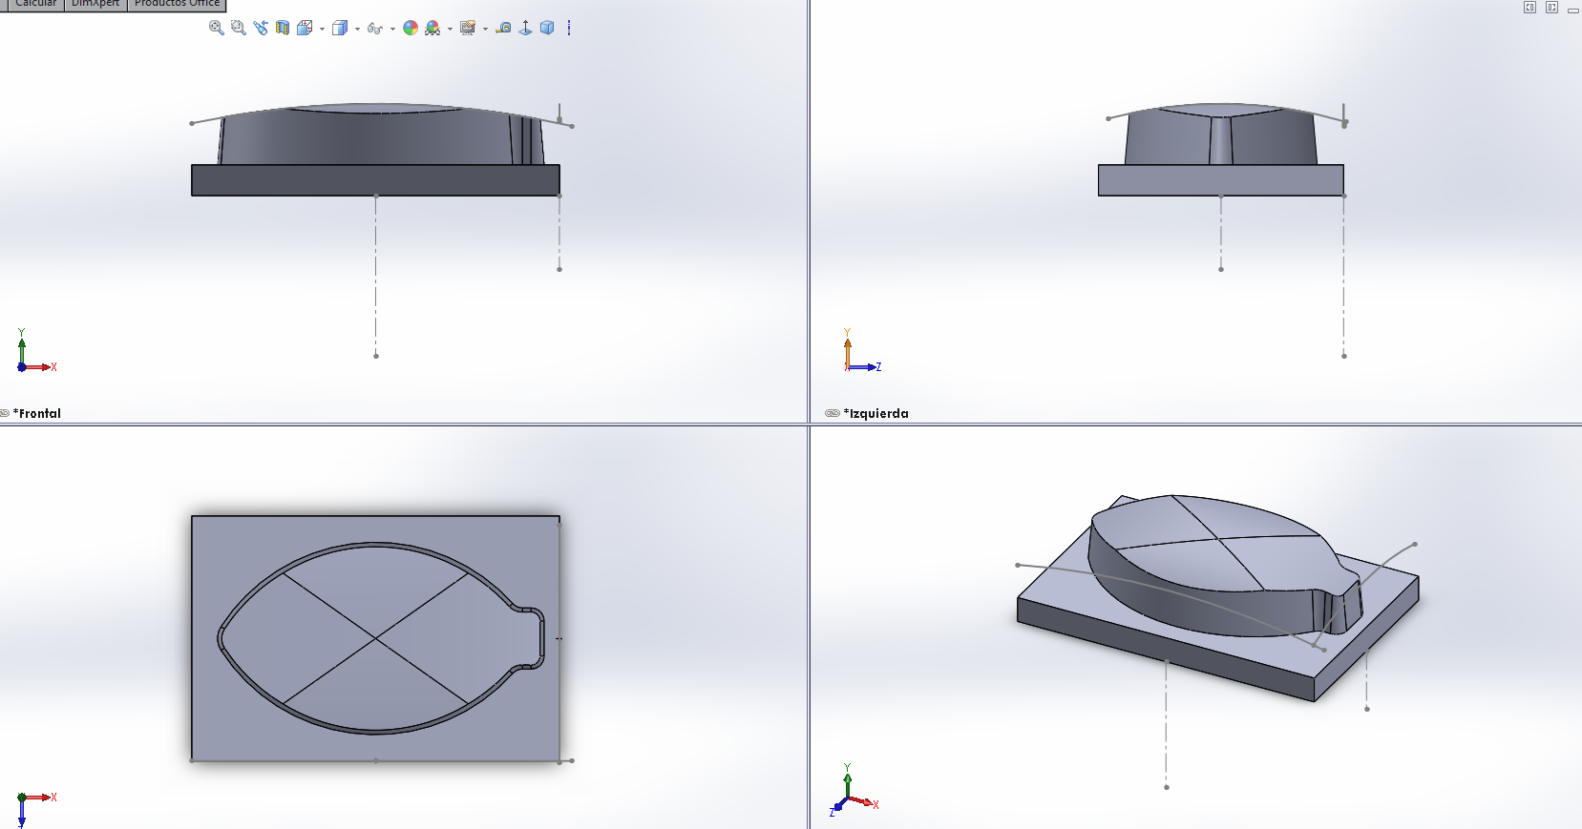Click the *Frontal viewport label
Image resolution: width=1582 pixels, height=829 pixels.
37,413
